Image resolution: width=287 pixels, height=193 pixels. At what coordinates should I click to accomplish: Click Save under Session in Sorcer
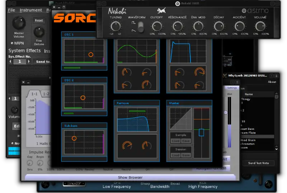[186, 155]
